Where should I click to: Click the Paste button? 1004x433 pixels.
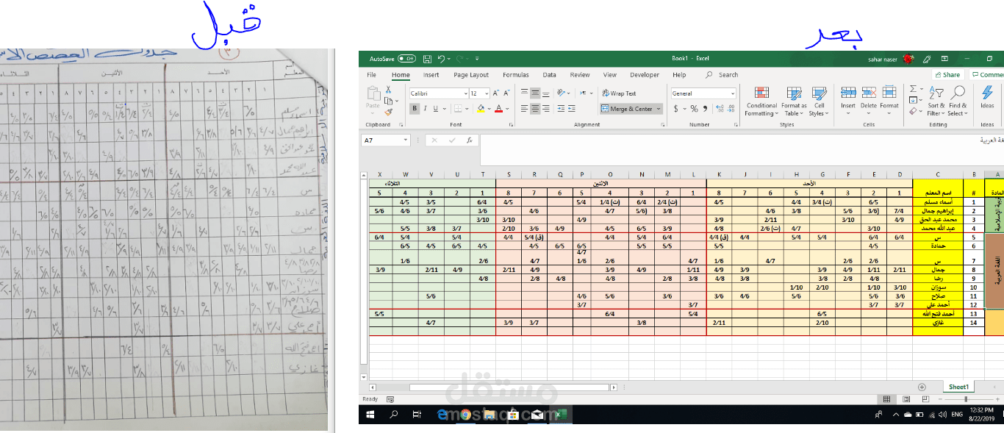point(373,101)
